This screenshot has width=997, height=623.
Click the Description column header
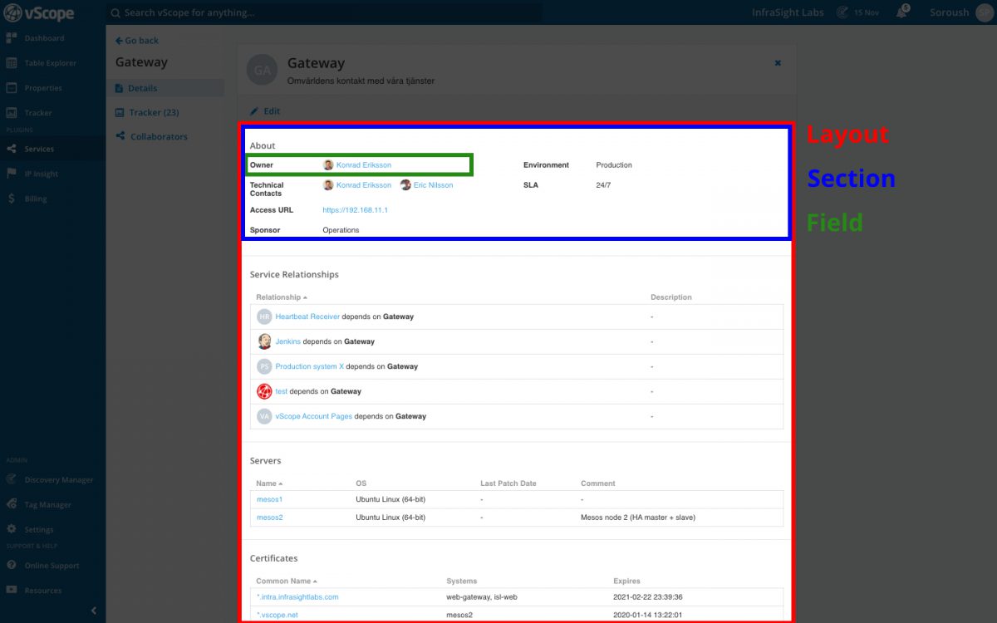(671, 297)
